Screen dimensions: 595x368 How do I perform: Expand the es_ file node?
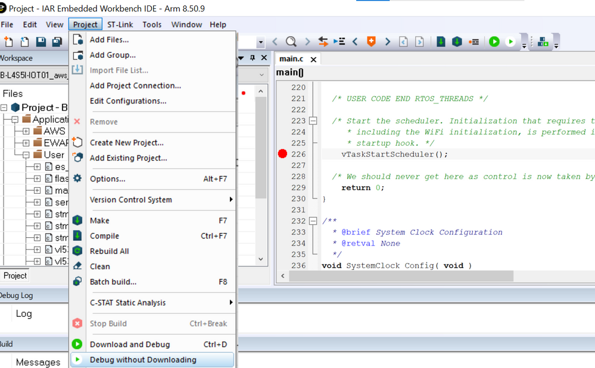pos(37,166)
